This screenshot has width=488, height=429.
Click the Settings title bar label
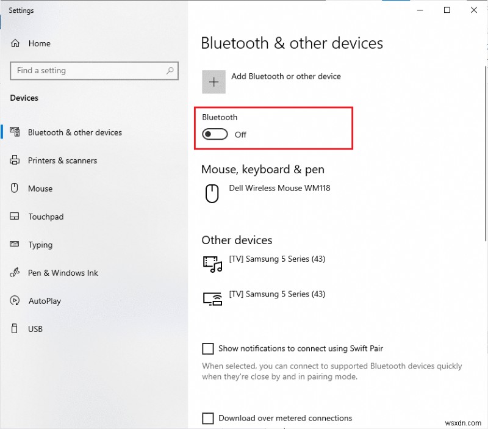[21, 10]
